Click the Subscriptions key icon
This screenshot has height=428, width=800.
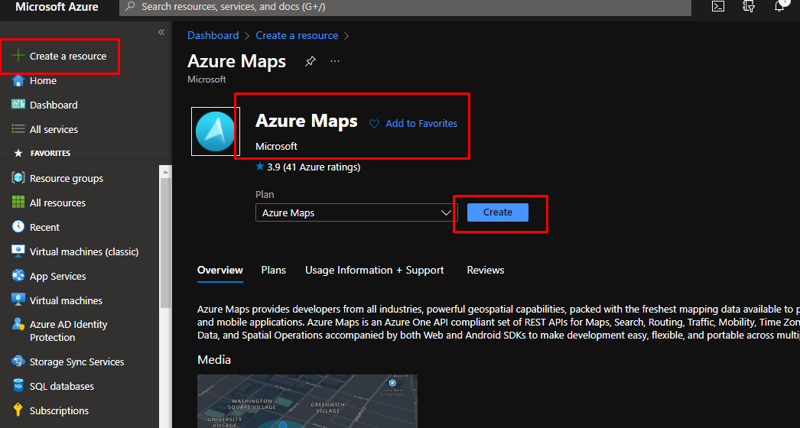(x=18, y=410)
